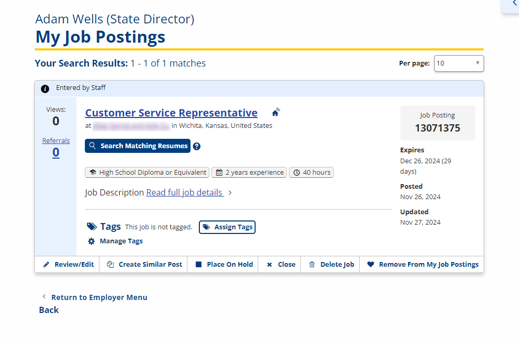Click the help question mark icon
This screenshot has height=339, width=519.
[x=197, y=146]
